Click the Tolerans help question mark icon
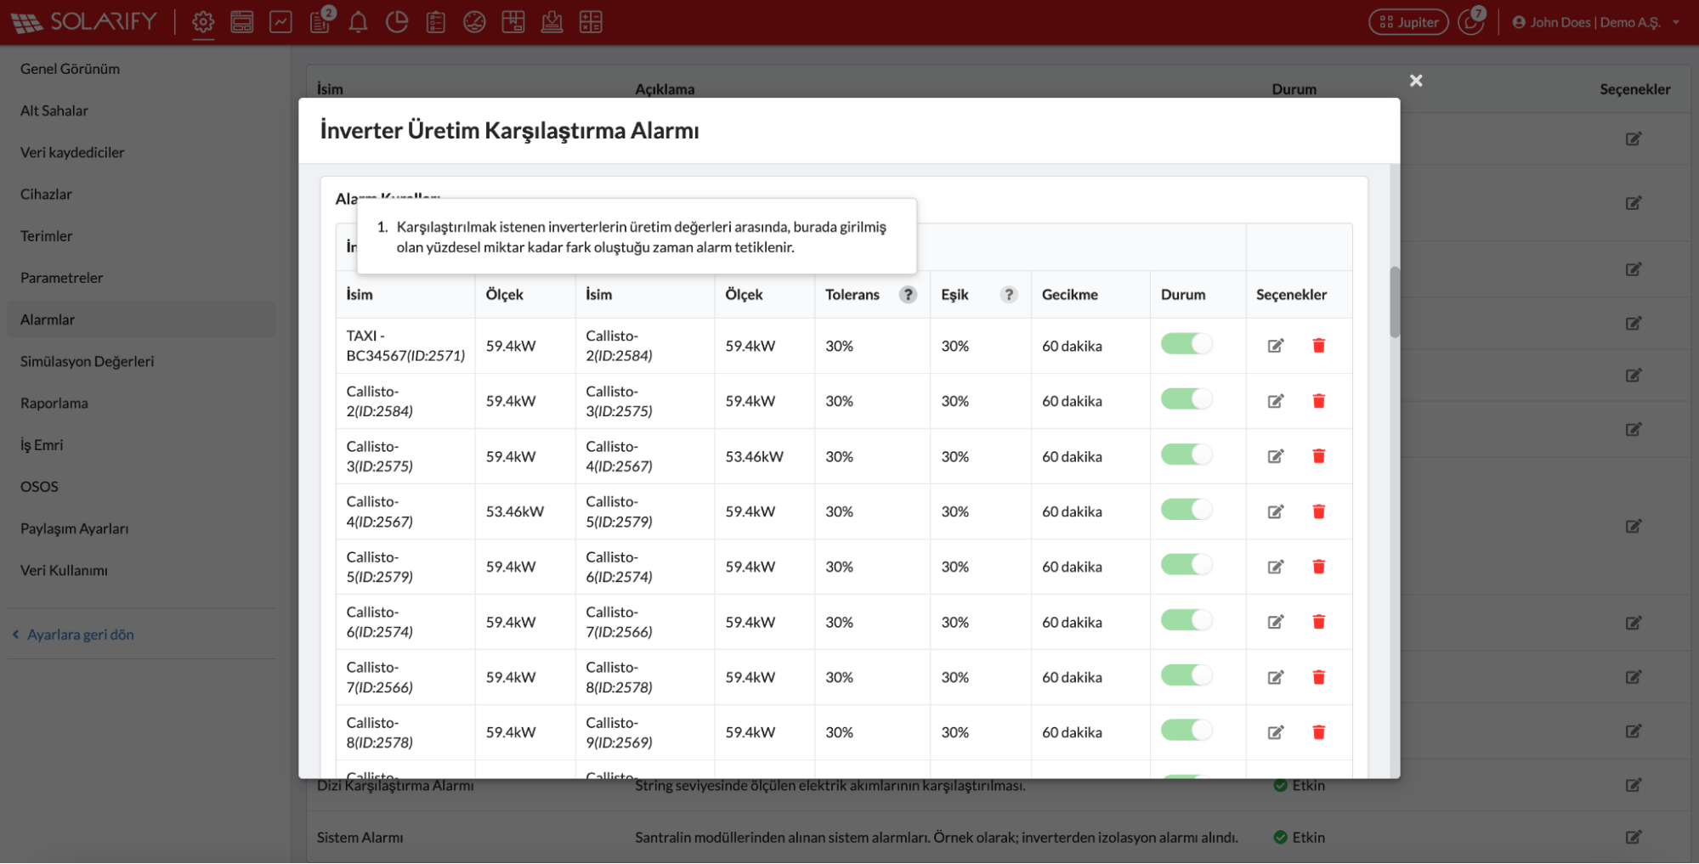 tap(908, 295)
